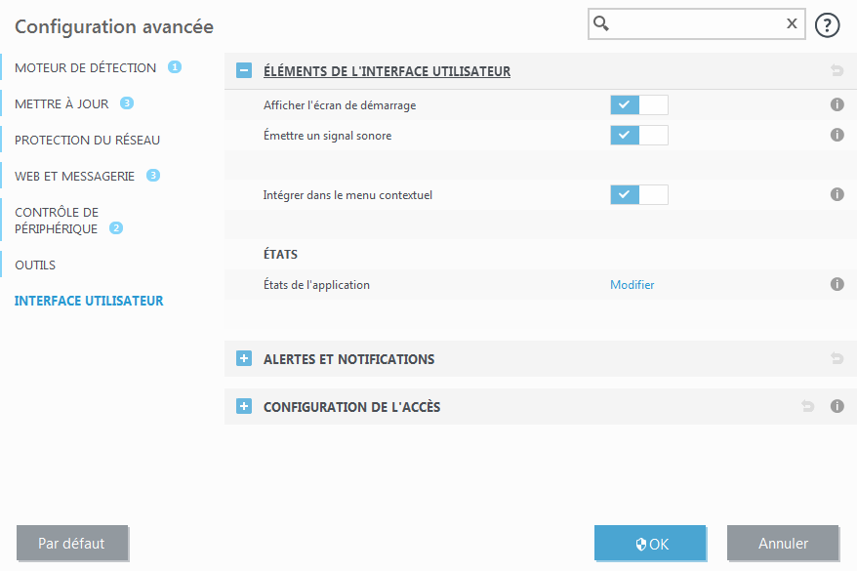Click the info icon next to Configuration de l'accès
The image size is (857, 571).
(x=837, y=406)
